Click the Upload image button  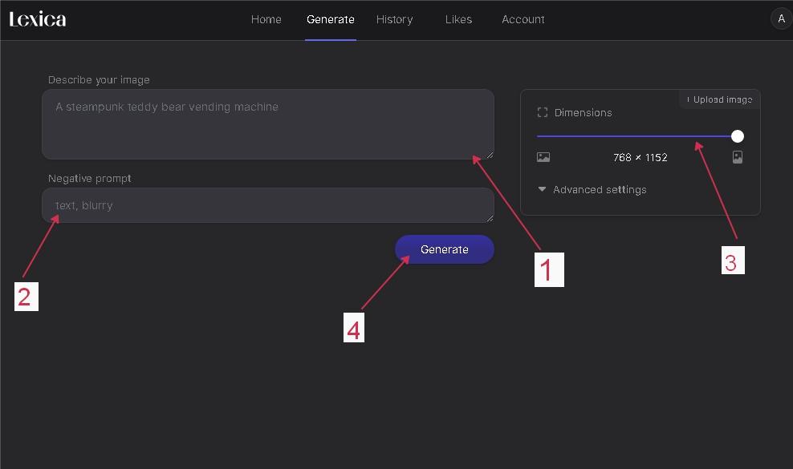(x=719, y=99)
